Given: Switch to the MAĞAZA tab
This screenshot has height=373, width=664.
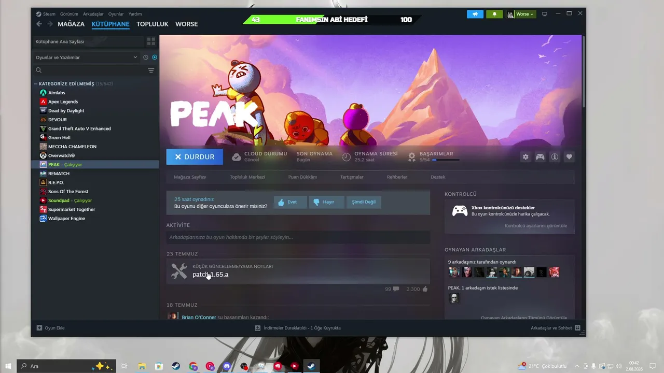Looking at the screenshot, I should [71, 24].
